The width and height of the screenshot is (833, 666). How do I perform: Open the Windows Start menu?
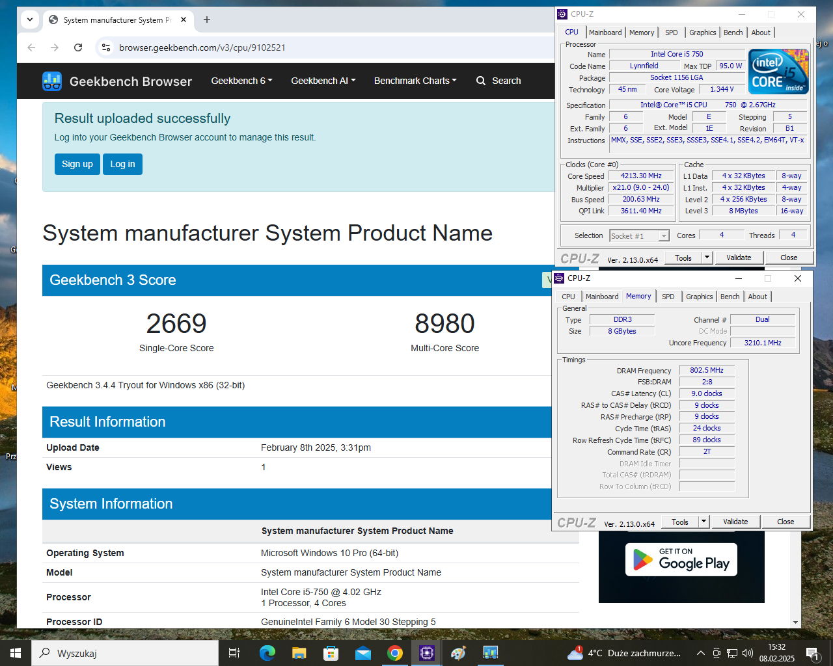(x=16, y=653)
